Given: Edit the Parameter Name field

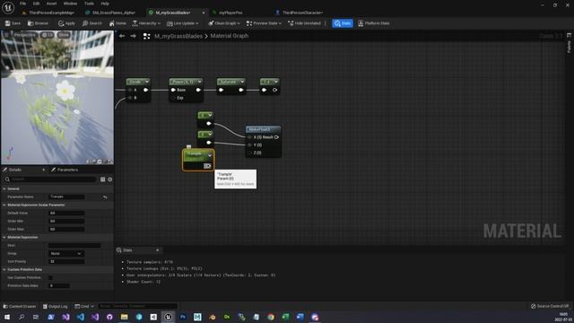Looking at the screenshot, I should tap(66, 196).
